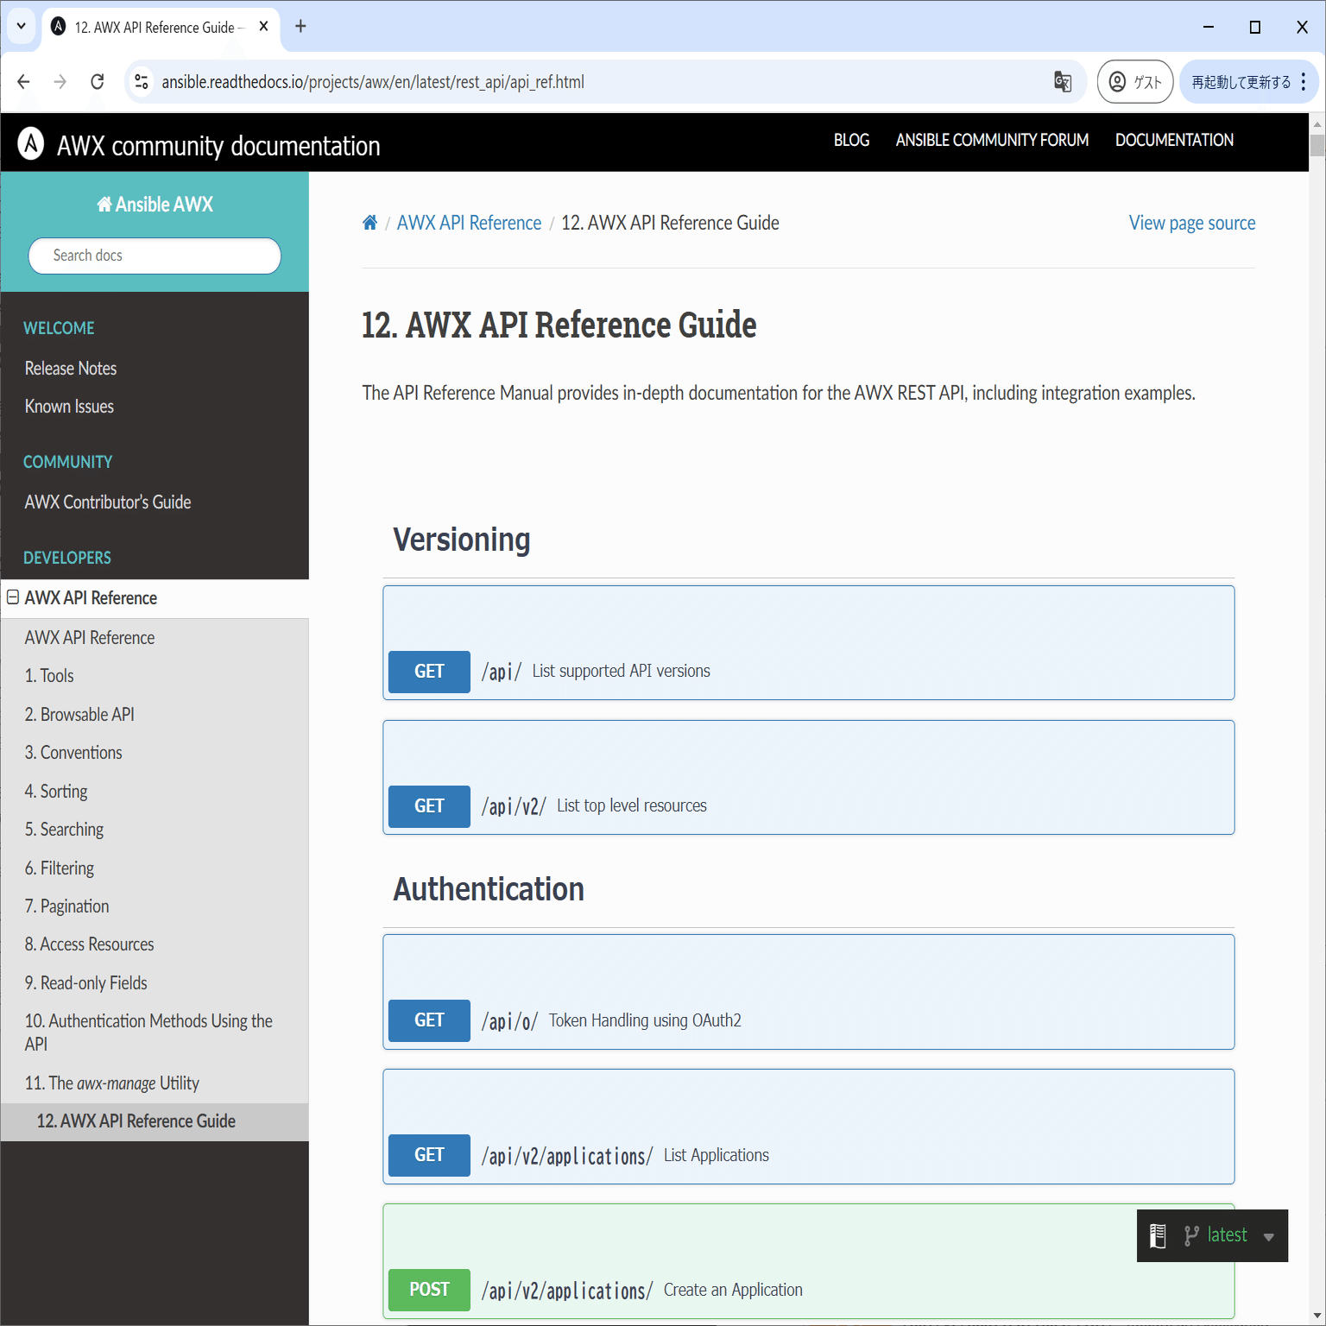Open Google Translate icon in address bar
The image size is (1326, 1326).
point(1063,81)
